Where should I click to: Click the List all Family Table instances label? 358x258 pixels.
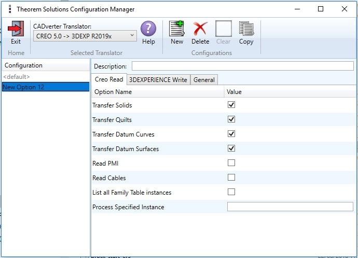pyautogui.click(x=132, y=193)
